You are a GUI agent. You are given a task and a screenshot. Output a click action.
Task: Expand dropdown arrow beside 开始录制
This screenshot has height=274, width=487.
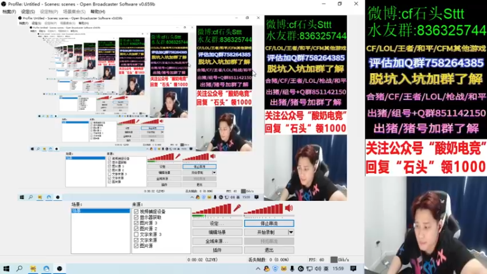(291, 232)
